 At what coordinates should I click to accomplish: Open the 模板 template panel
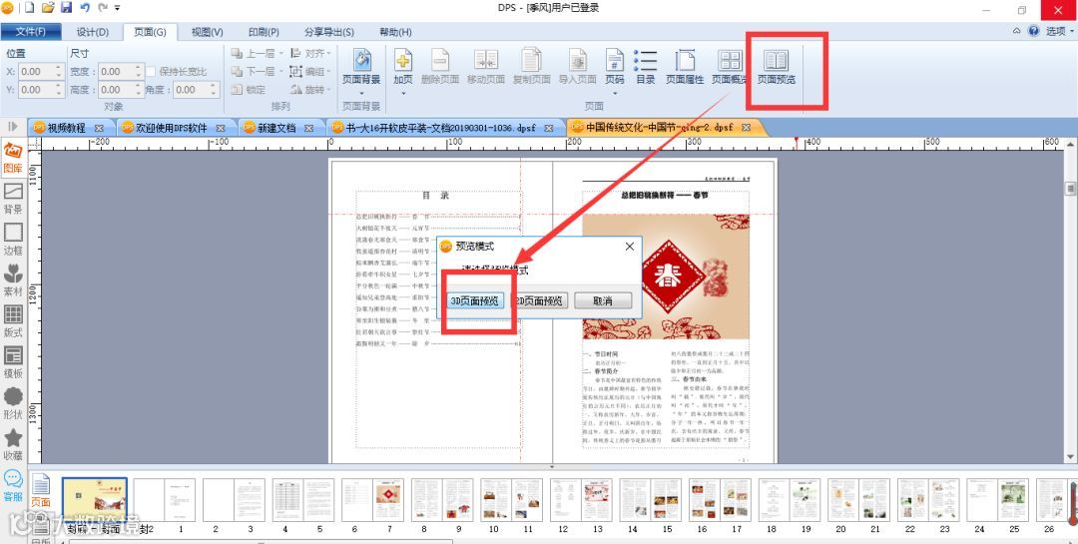coord(13,362)
